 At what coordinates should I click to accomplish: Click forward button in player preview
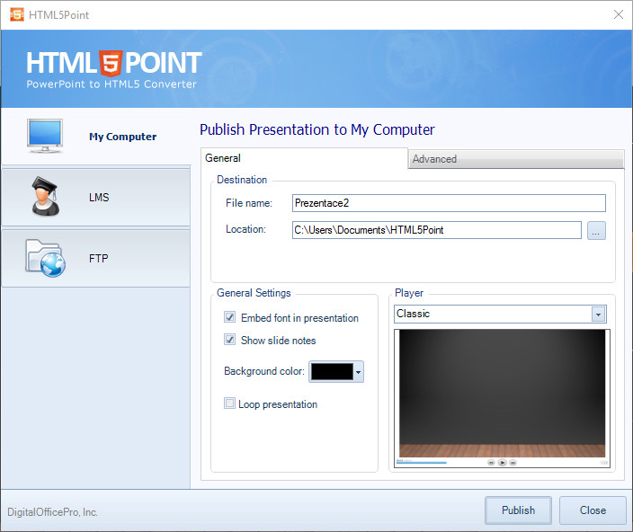(513, 463)
